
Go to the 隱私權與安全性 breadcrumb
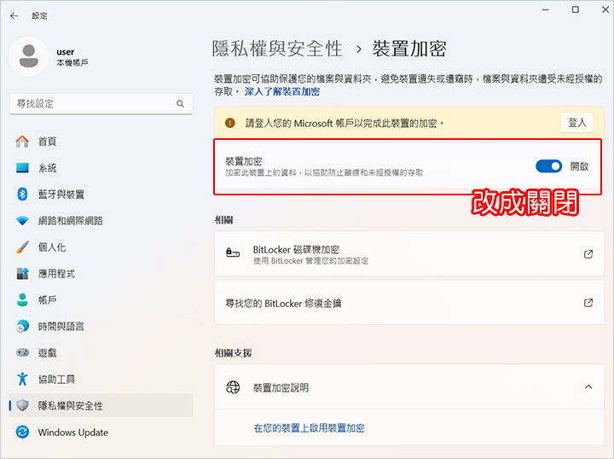click(277, 49)
